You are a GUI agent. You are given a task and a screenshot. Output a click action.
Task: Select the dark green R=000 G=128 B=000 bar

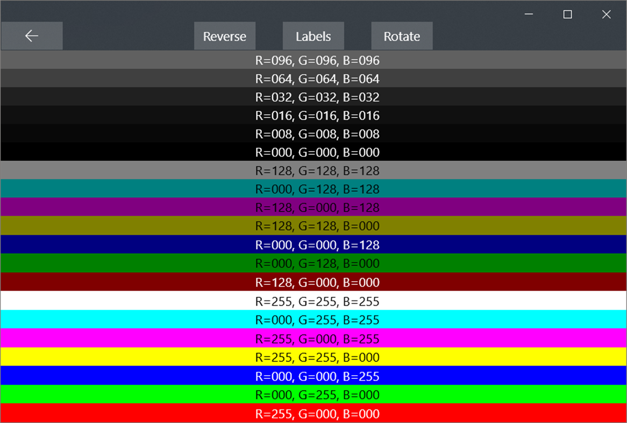tap(313, 263)
